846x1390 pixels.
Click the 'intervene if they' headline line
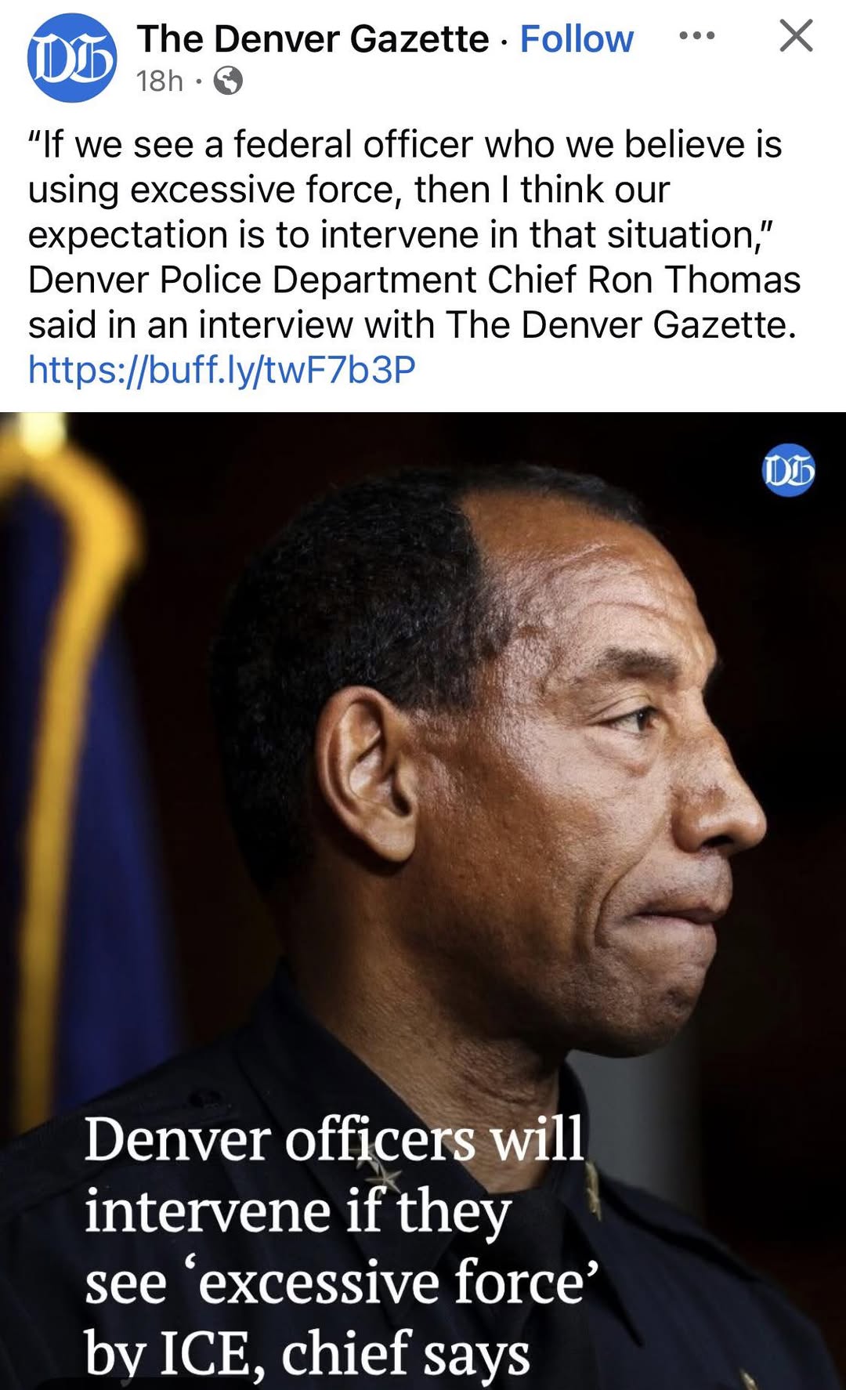click(x=298, y=1213)
